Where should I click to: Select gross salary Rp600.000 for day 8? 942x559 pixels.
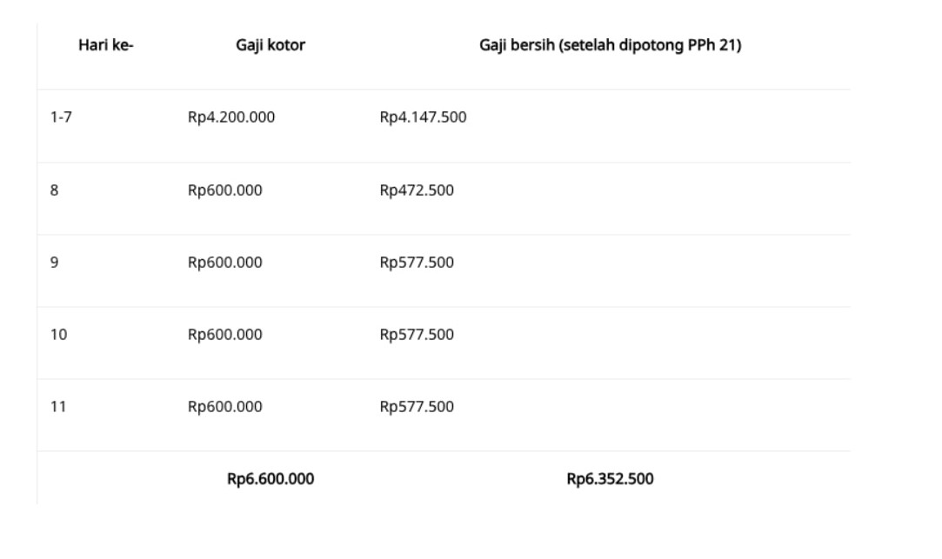tap(224, 190)
